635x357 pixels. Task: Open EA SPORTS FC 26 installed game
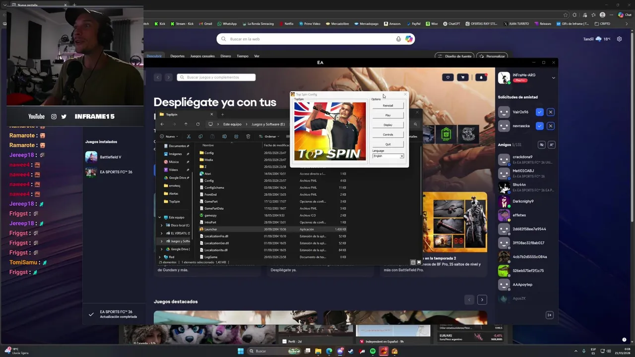115,172
